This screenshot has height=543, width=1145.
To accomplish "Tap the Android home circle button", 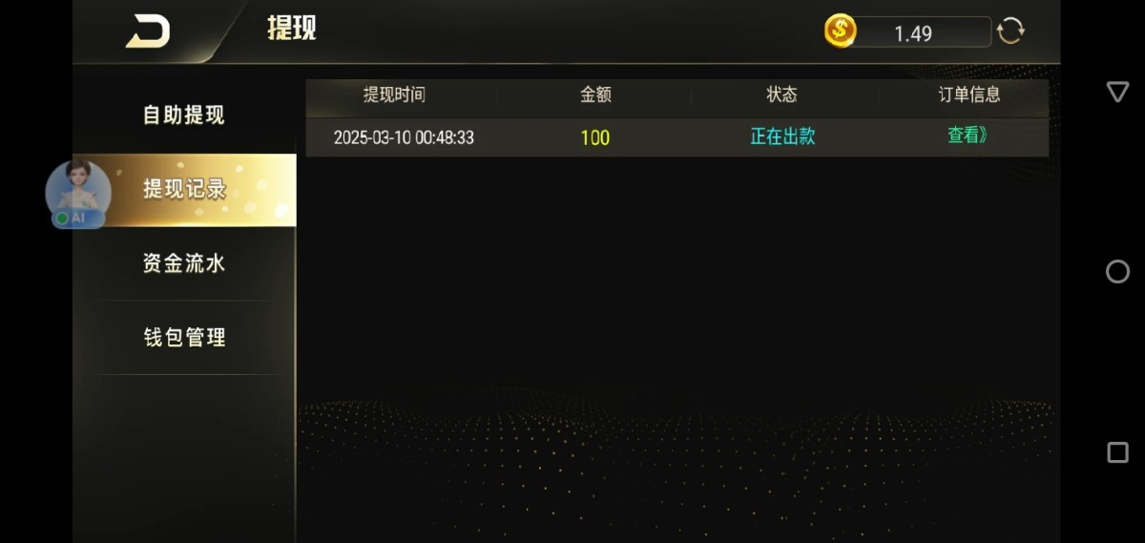I will [x=1117, y=272].
